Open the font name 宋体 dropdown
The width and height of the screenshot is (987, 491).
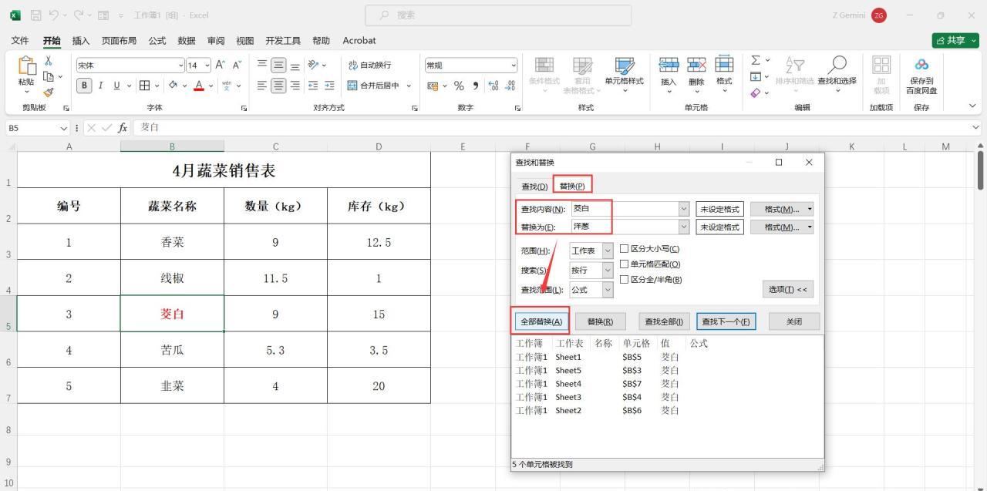pos(181,66)
